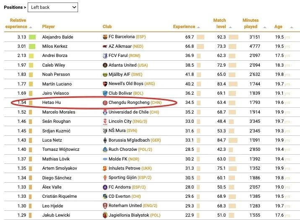Click the Club column header
The height and width of the screenshot is (220, 300).
pos(107,27)
